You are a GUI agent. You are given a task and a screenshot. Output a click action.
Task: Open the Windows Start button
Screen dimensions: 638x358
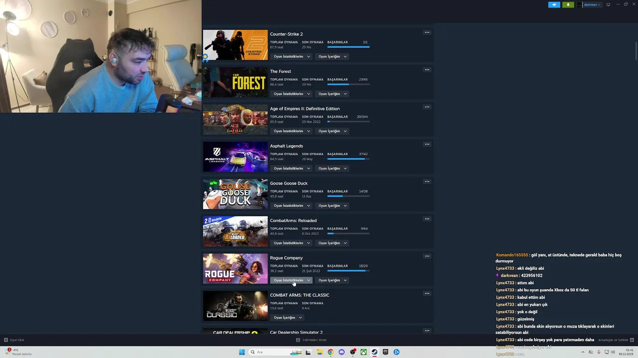pyautogui.click(x=242, y=352)
